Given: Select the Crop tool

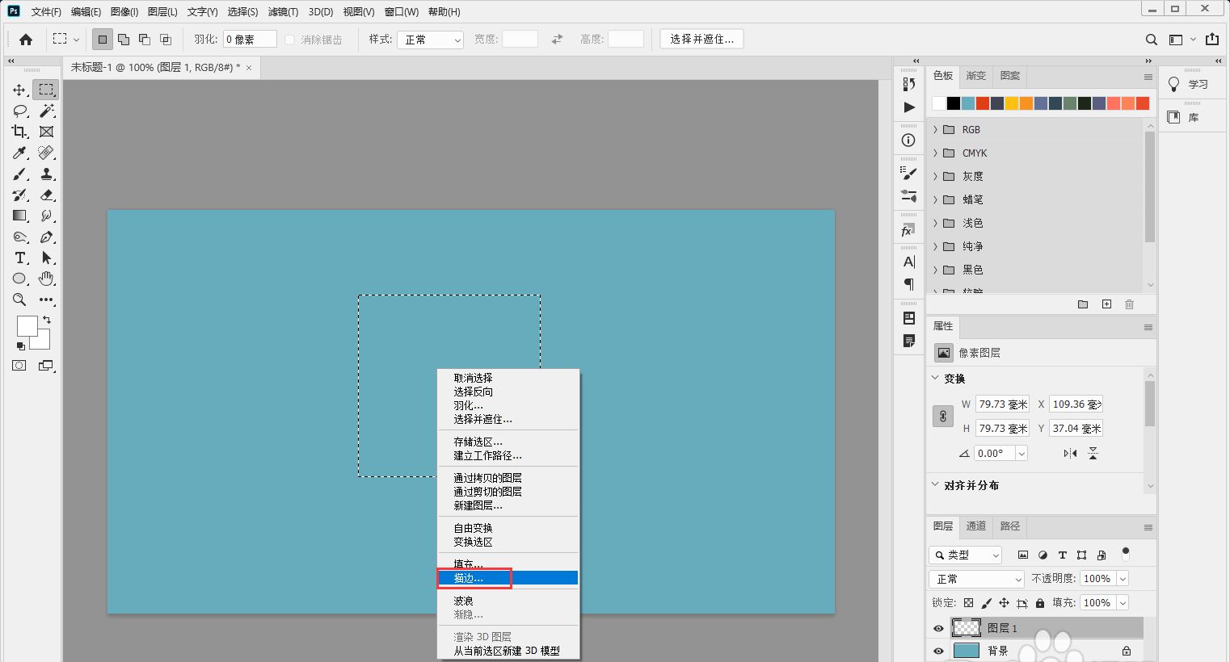Looking at the screenshot, I should [19, 132].
